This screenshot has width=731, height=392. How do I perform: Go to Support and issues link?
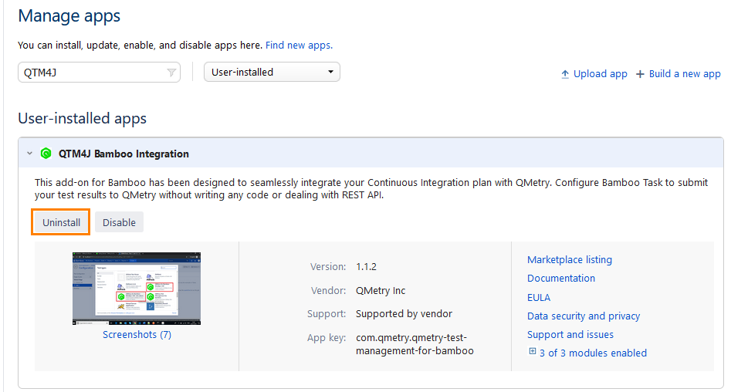click(570, 334)
